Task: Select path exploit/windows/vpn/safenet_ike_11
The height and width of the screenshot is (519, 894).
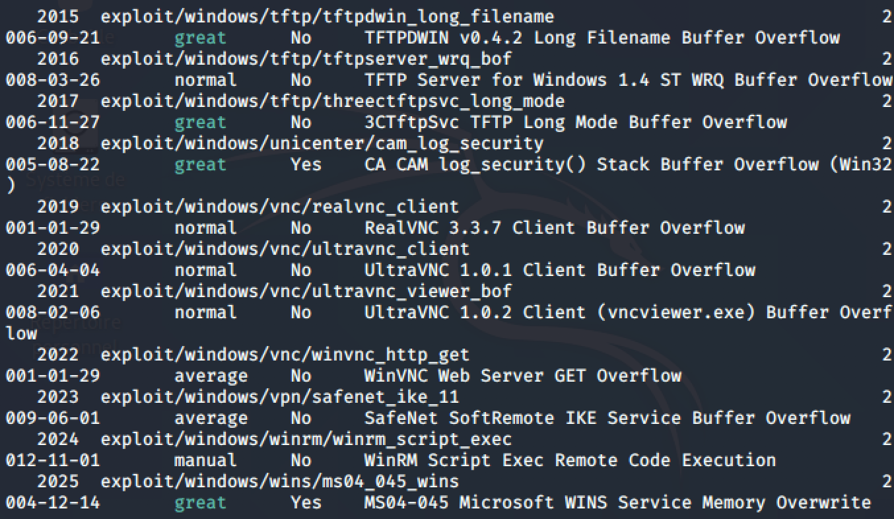Action: (x=280, y=397)
